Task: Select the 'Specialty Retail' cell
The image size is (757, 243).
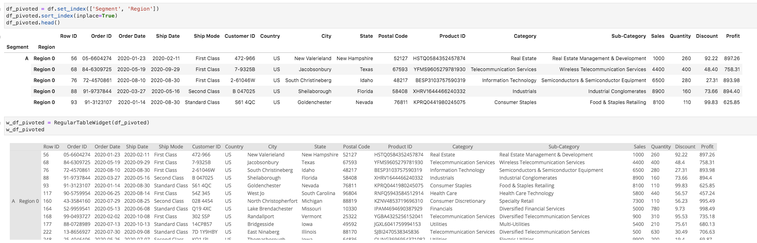Action: click(x=516, y=201)
